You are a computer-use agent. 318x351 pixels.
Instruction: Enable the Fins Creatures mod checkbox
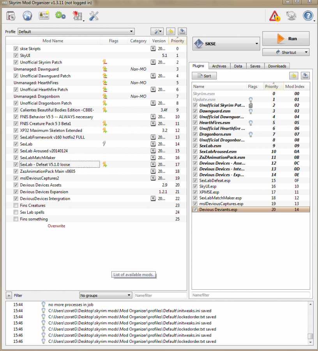(x=16, y=205)
